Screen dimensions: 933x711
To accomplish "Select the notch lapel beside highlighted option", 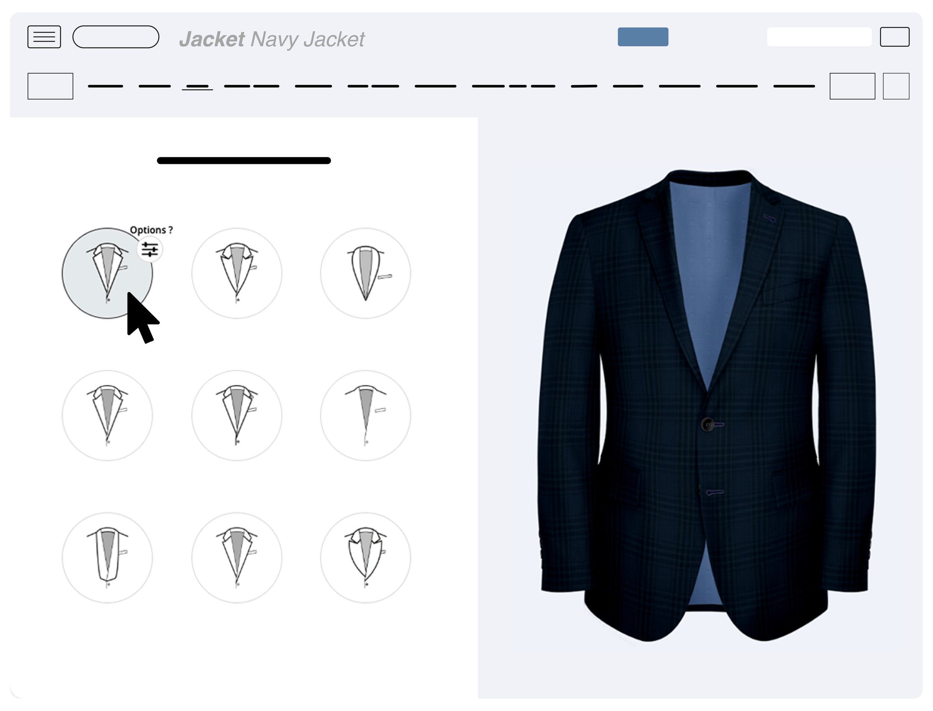I will click(236, 273).
